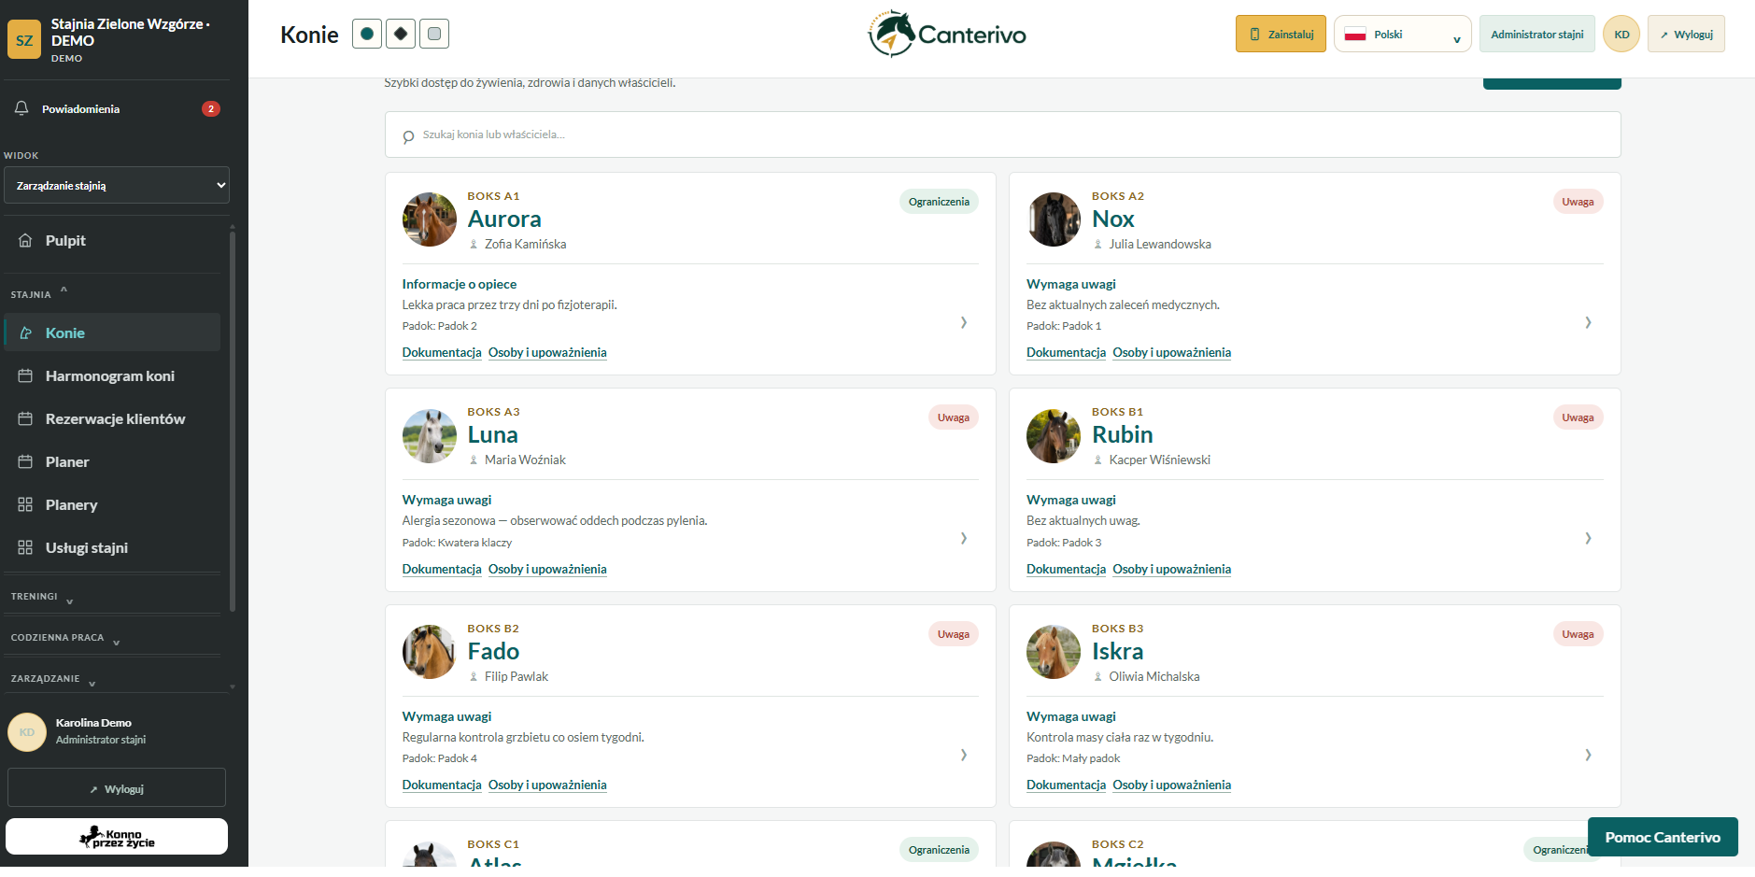
Task: Click the horse or owner search field
Action: [1002, 134]
